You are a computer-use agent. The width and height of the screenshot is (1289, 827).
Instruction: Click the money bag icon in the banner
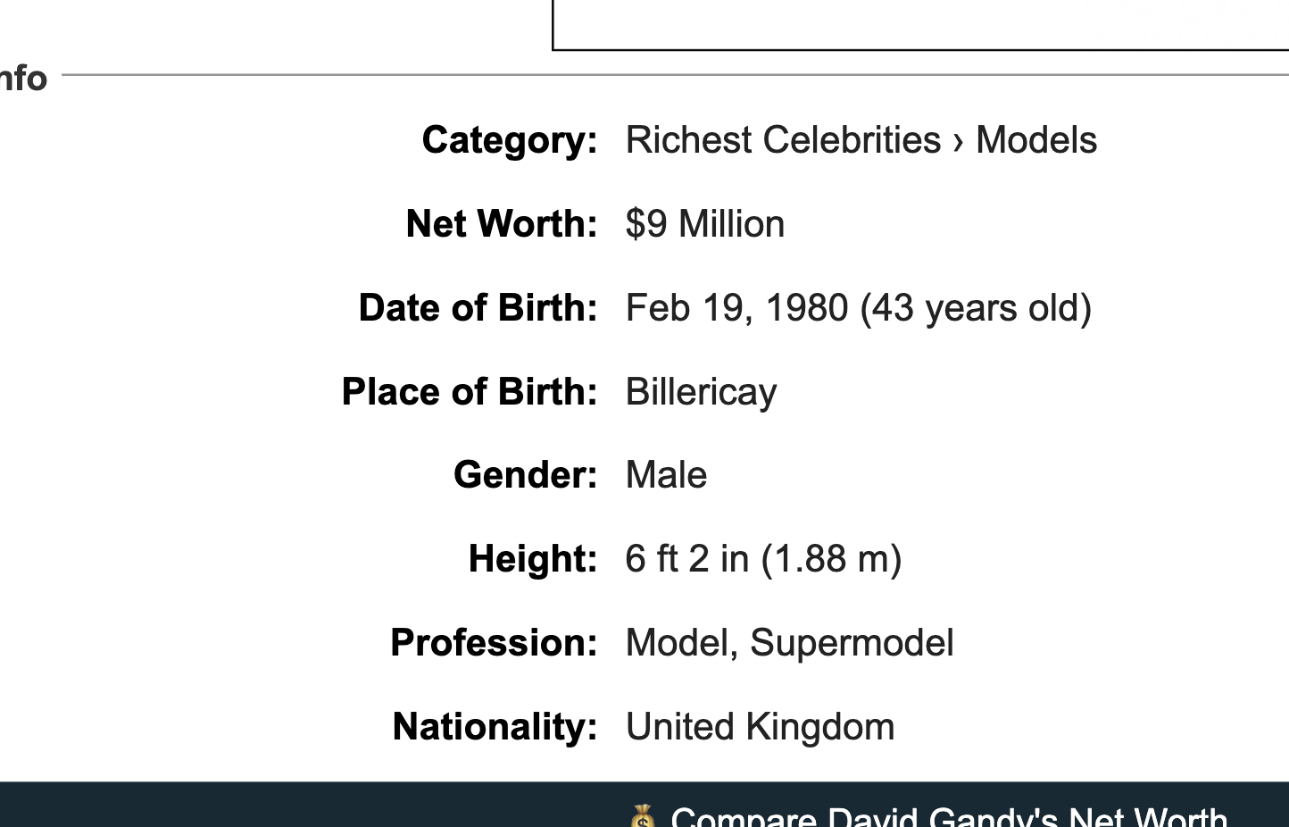(643, 816)
